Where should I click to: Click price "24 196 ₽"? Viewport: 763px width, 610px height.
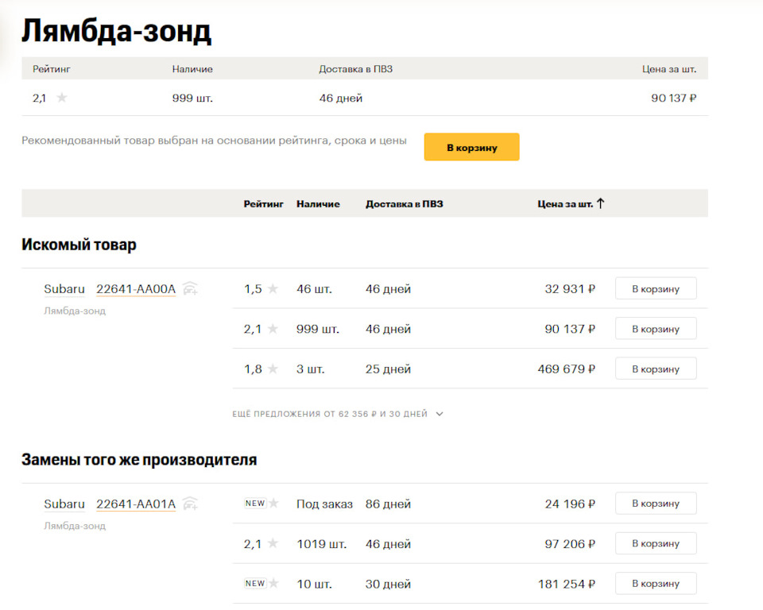(570, 504)
